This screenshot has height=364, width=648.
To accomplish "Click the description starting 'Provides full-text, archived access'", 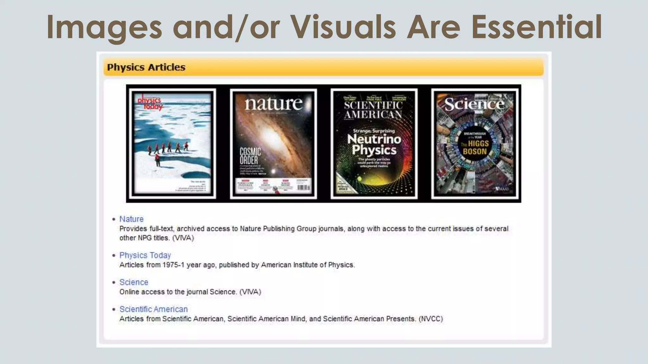I will [x=314, y=233].
